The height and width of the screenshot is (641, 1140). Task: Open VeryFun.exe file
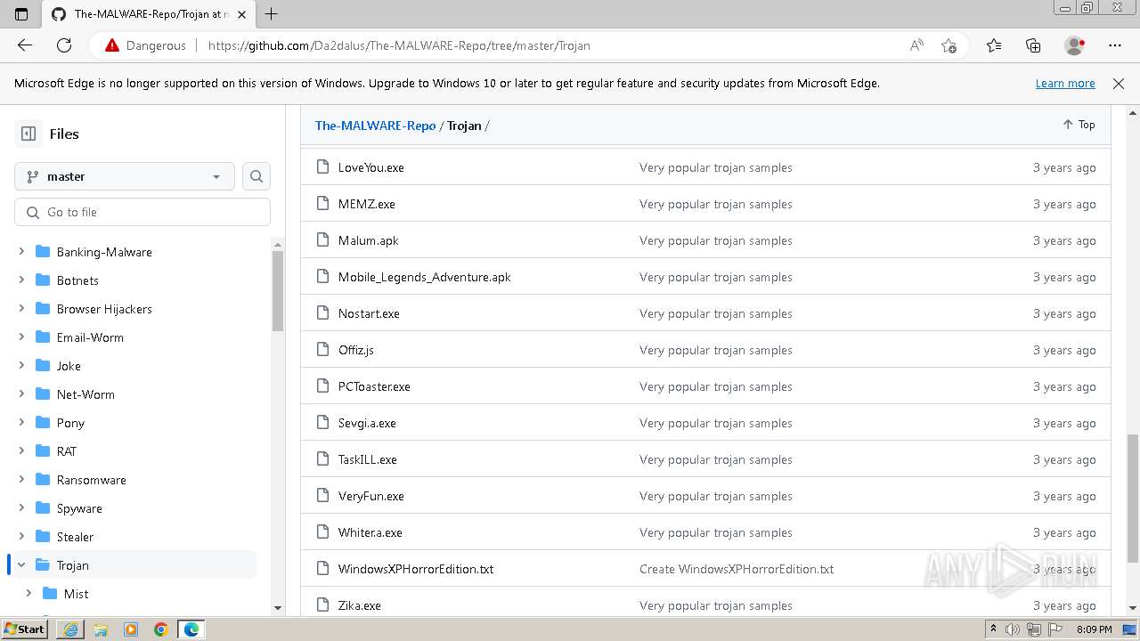coord(370,496)
